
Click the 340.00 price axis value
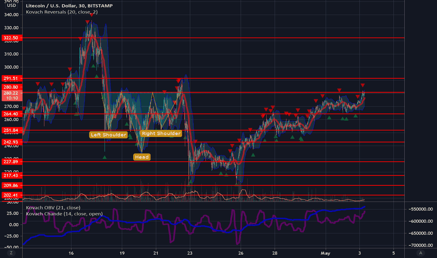point(11,15)
